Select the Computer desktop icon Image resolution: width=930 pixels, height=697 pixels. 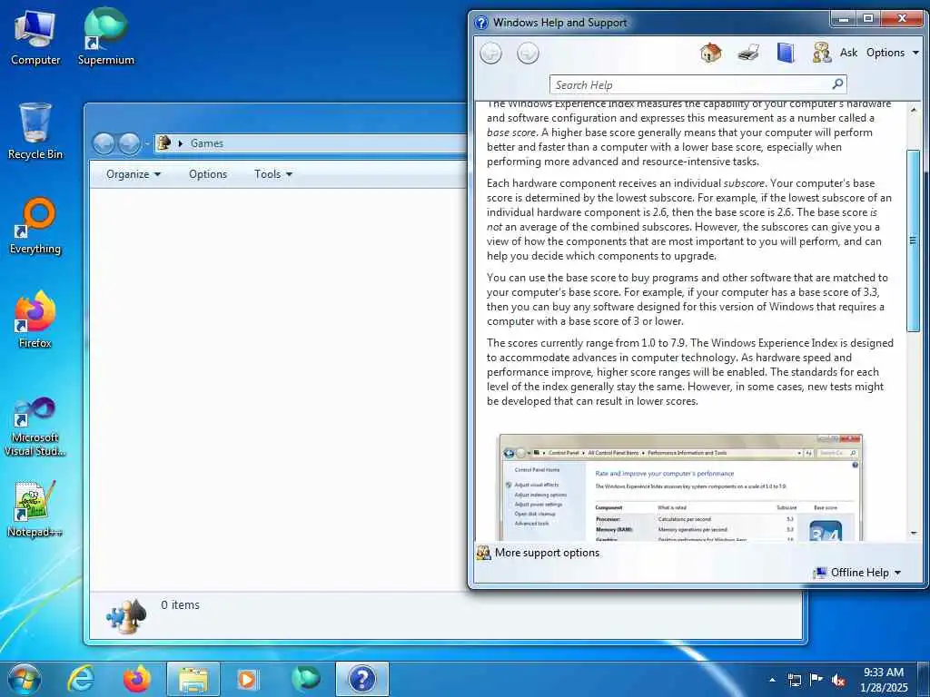(x=35, y=37)
